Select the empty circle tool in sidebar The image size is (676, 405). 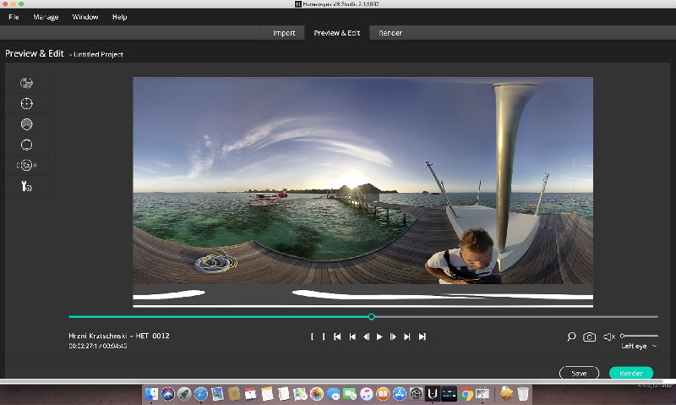click(27, 145)
